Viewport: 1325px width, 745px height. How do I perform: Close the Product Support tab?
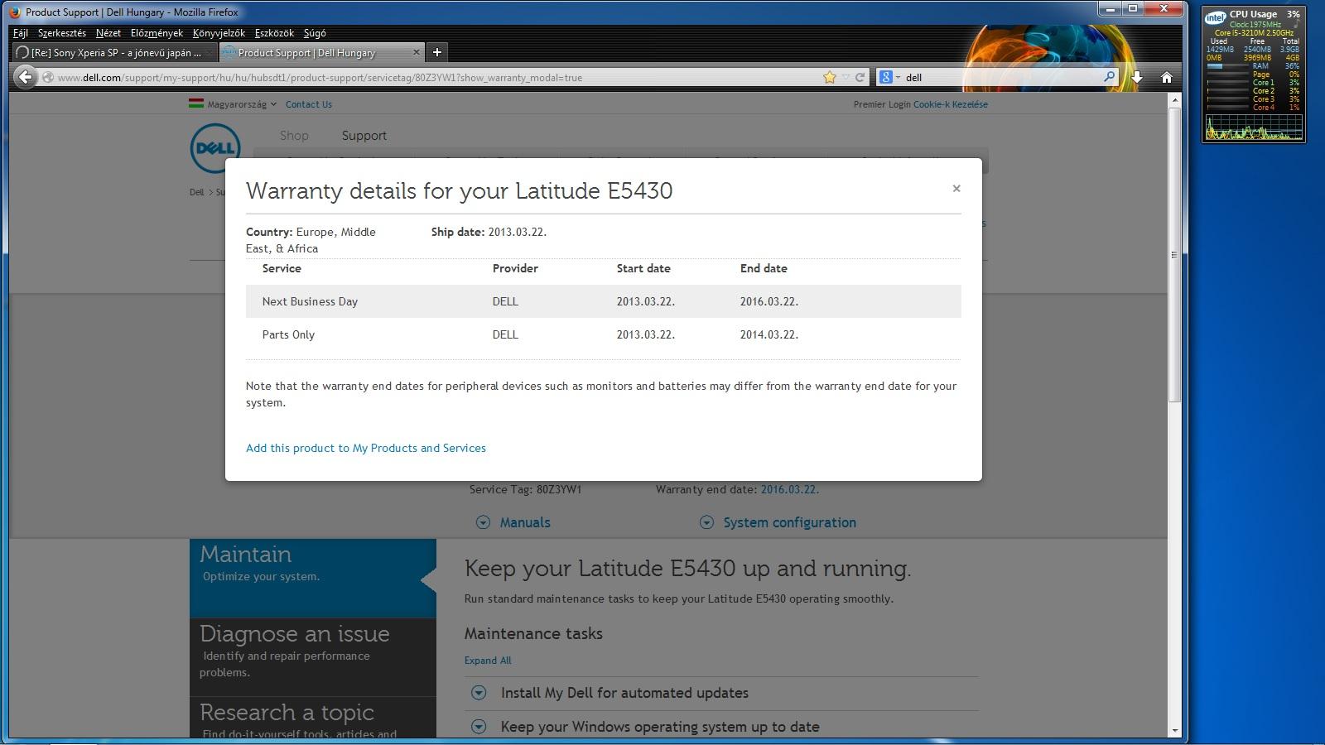[x=416, y=52]
